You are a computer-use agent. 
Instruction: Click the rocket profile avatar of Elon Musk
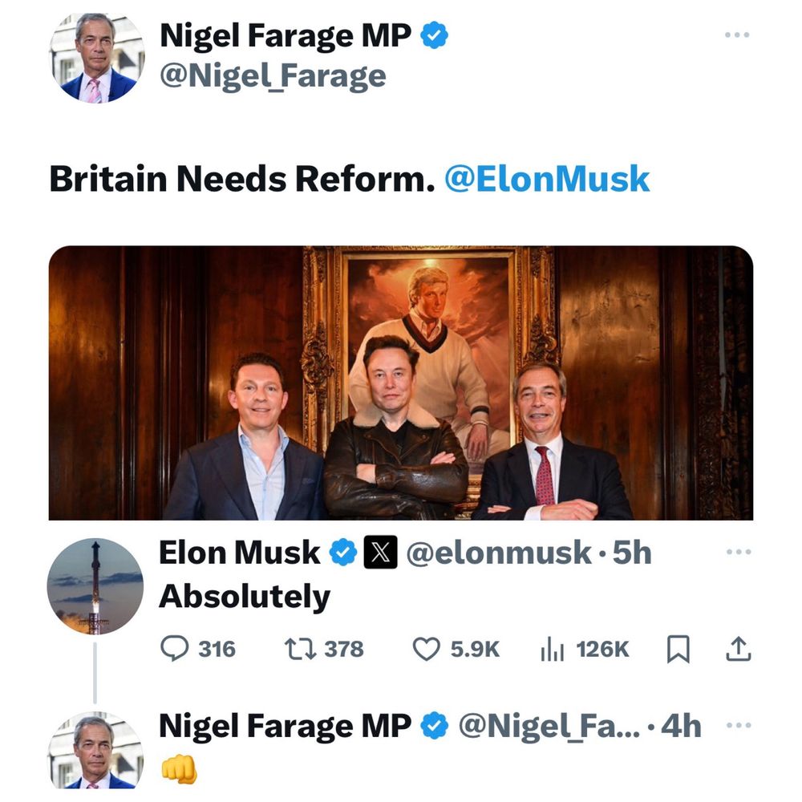[x=95, y=586]
